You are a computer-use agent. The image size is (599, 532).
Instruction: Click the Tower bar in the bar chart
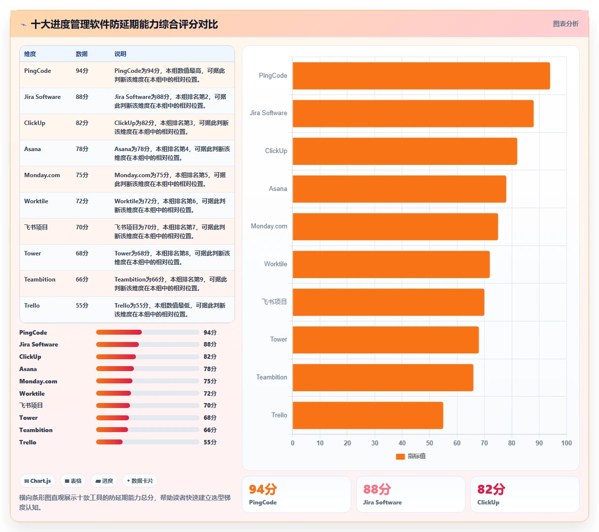386,340
